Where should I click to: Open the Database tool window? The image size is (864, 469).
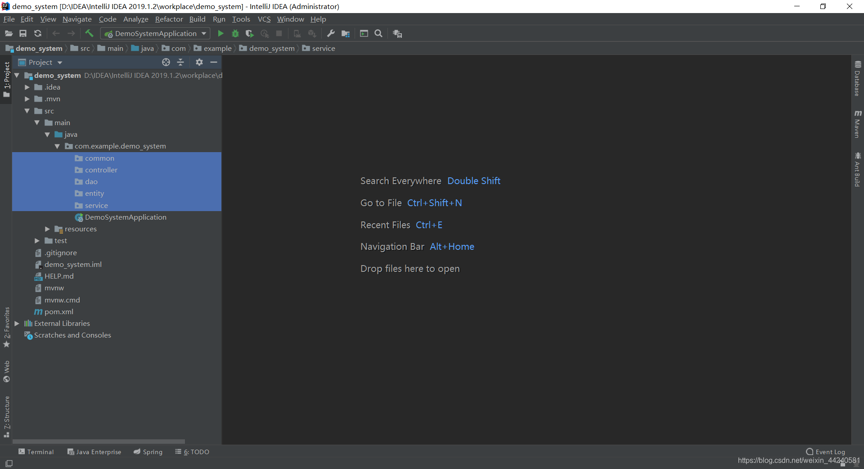click(858, 79)
